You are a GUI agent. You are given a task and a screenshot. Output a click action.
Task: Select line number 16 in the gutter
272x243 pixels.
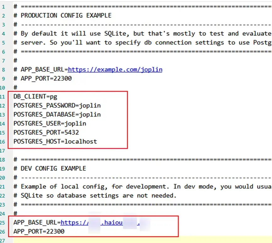pyautogui.click(x=3, y=142)
